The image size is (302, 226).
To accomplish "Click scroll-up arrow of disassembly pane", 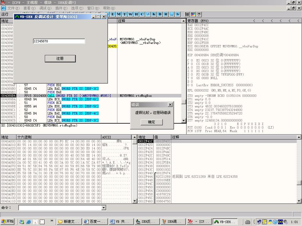I will tap(183, 21).
